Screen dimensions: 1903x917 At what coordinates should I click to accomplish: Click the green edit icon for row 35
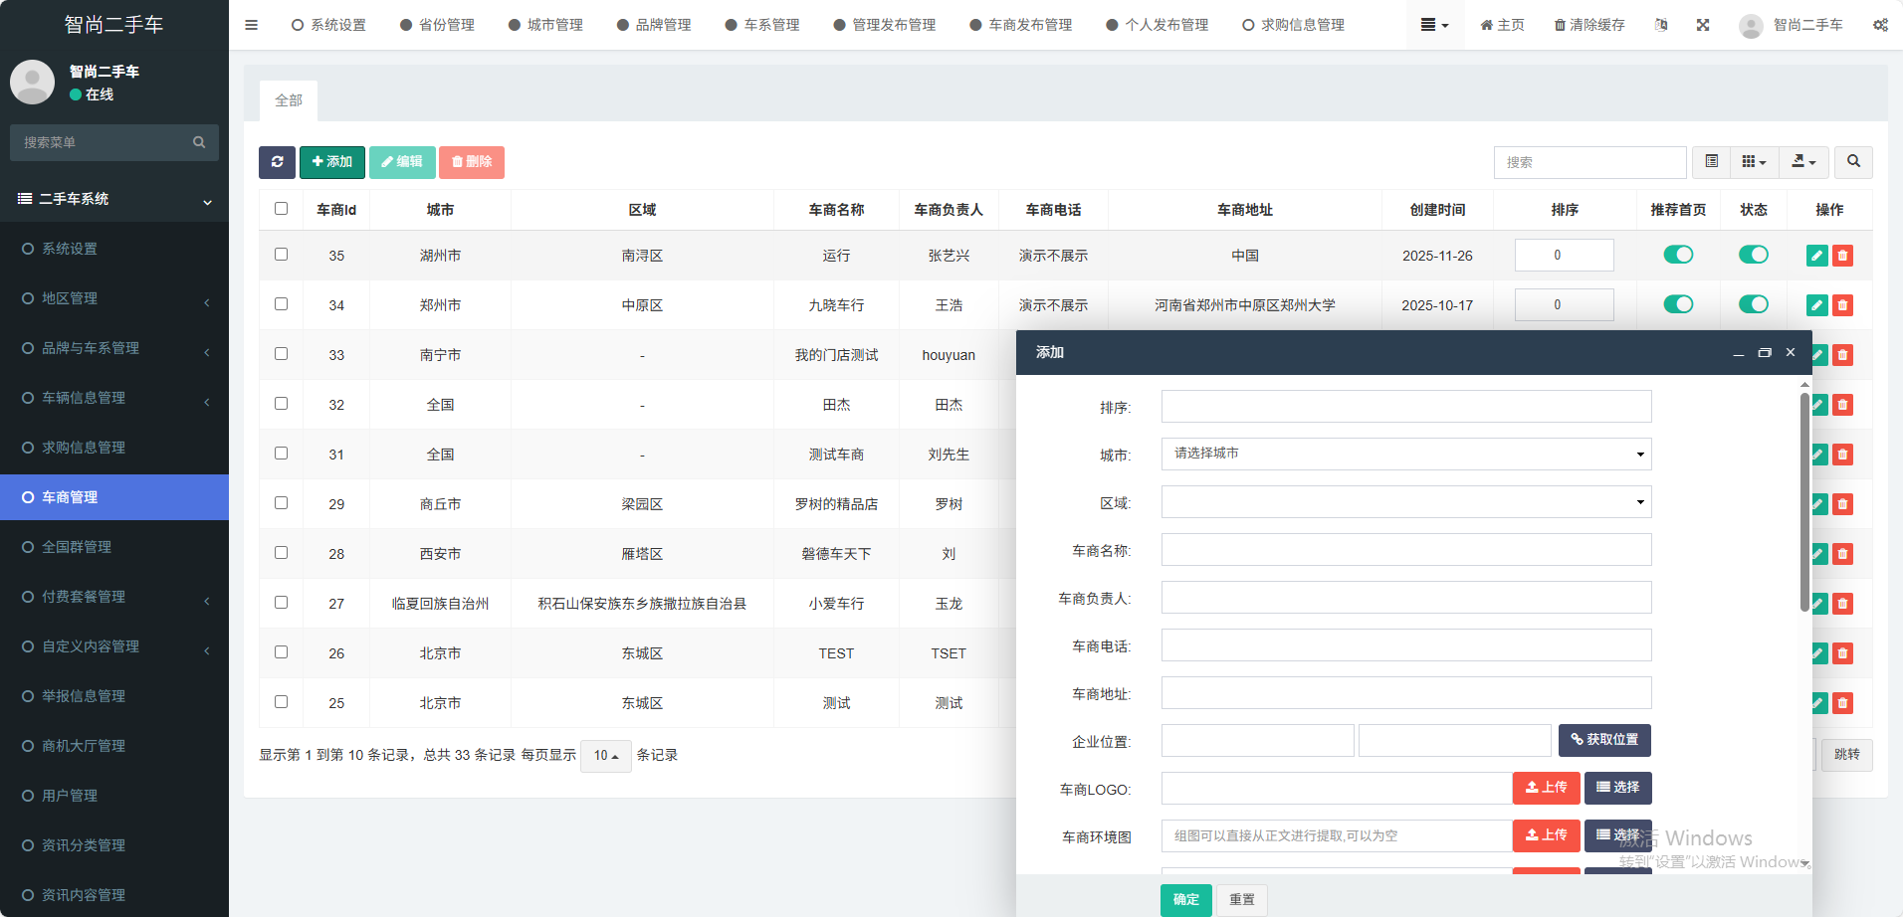1816,256
